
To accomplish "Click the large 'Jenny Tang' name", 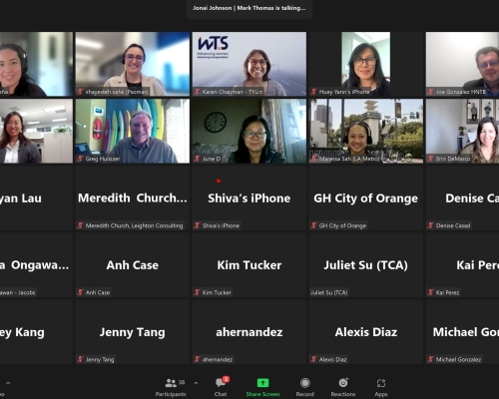I will 133,332.
